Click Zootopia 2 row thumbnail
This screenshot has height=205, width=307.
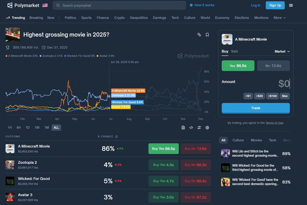click(x=10, y=165)
